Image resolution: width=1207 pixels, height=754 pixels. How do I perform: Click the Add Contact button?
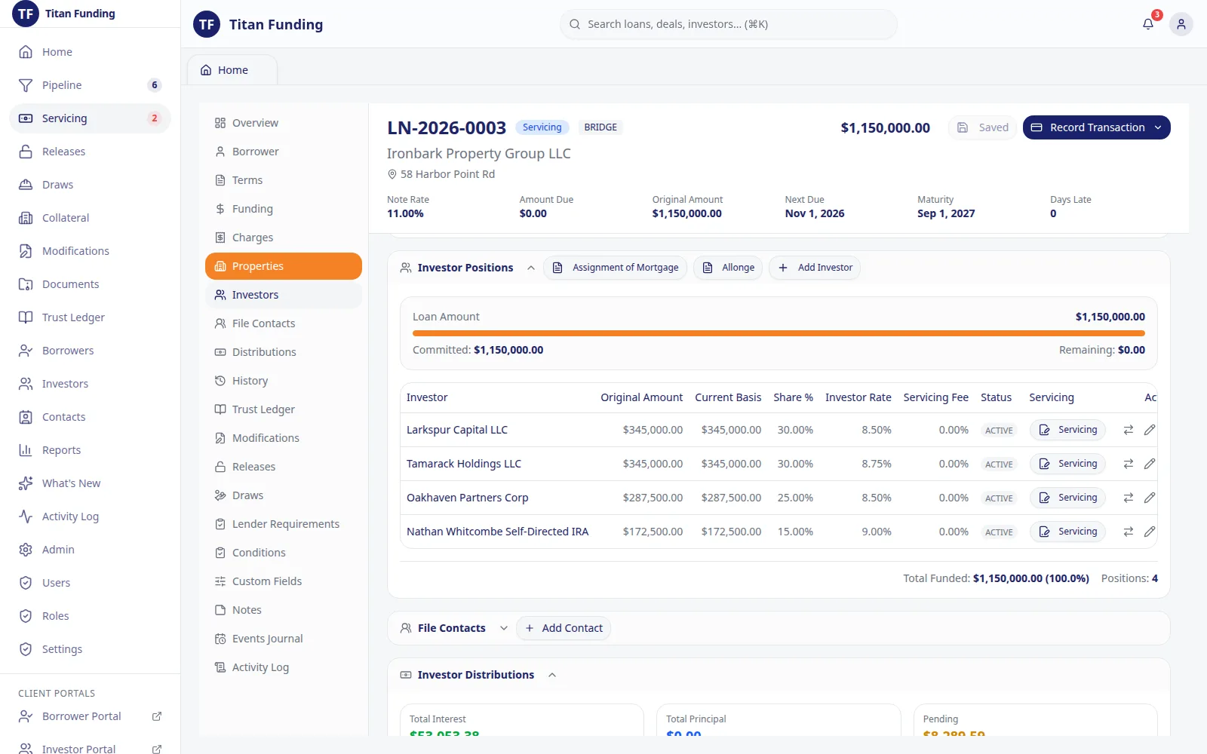(x=564, y=628)
